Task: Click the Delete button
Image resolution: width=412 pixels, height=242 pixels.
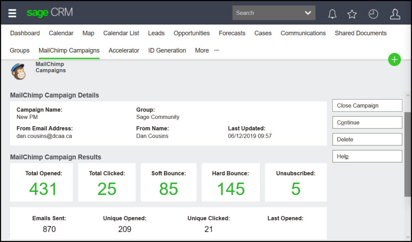Action: pyautogui.click(x=367, y=139)
